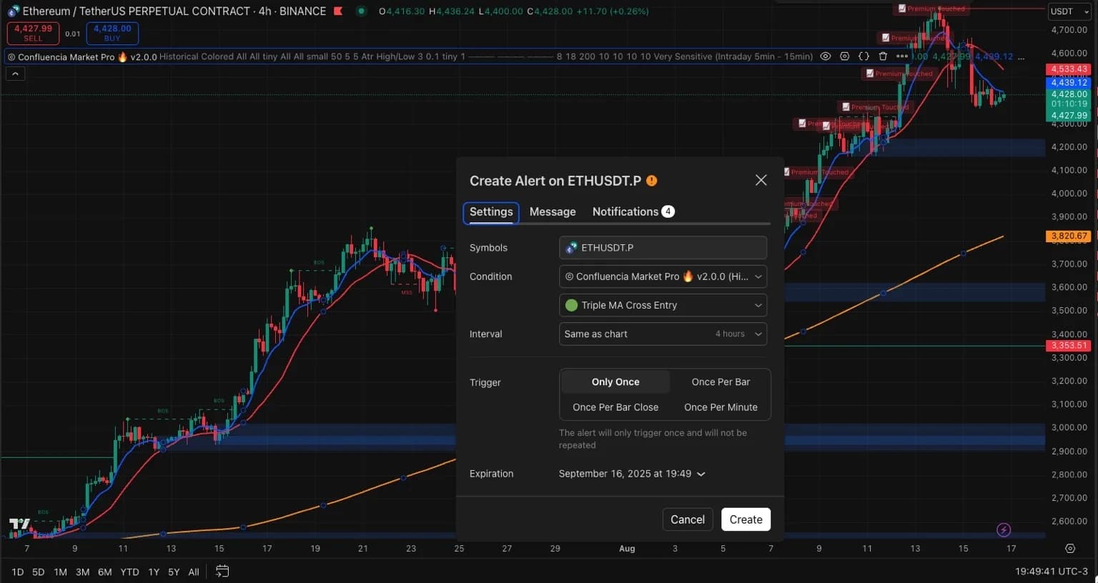The height and width of the screenshot is (583, 1098).
Task: Open the Triple MA Cross Entry dropdown
Action: (663, 305)
